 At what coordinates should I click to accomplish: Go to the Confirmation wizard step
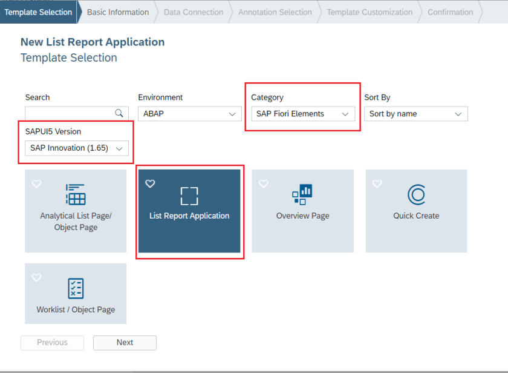[451, 12]
